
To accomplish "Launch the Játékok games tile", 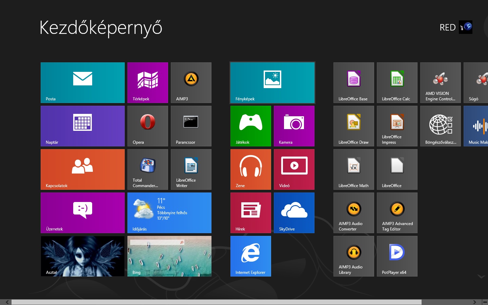I will click(x=251, y=126).
